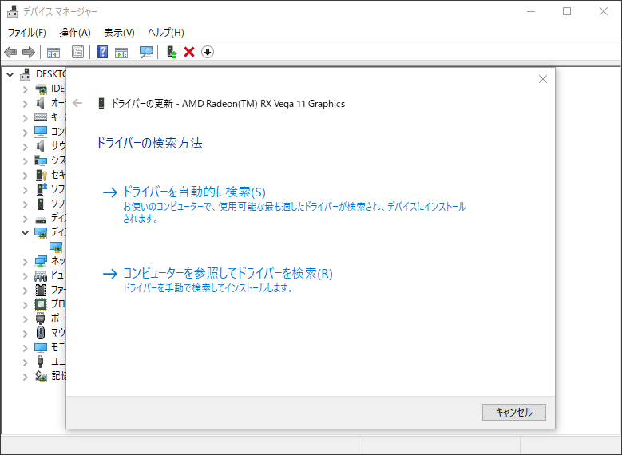Screen dimensions: 622x455
Task: Go back with the dialog's left arrow
Action: click(77, 104)
